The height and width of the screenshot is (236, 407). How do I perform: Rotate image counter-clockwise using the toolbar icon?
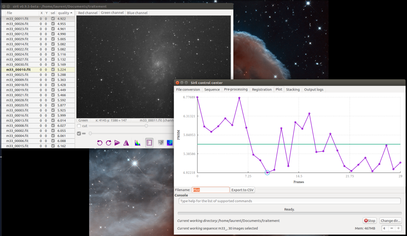click(100, 143)
